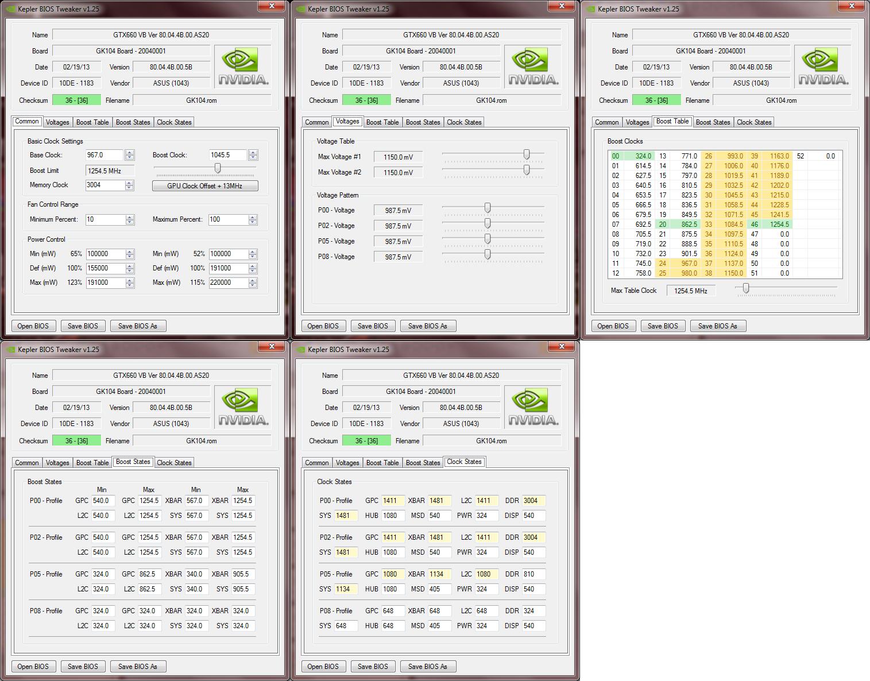This screenshot has height=681, width=870.
Task: Click the Boost Clock slider handle under Boost Clock
Action: click(x=218, y=168)
